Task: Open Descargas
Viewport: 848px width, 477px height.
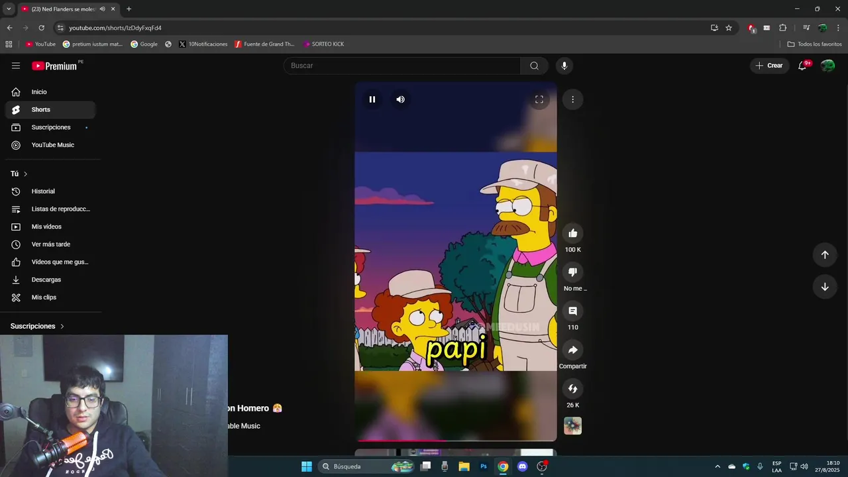Action: pos(50,280)
